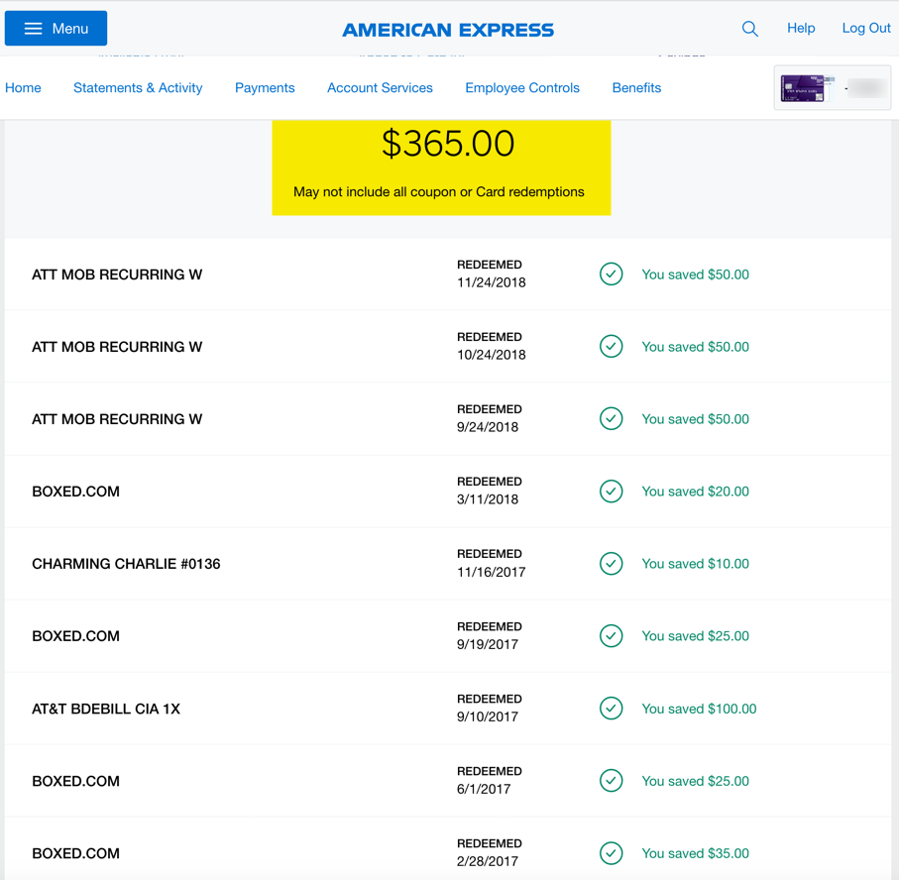Select the CHARMING CHARLIE #0136 offer
This screenshot has width=899, height=880.
click(x=126, y=564)
